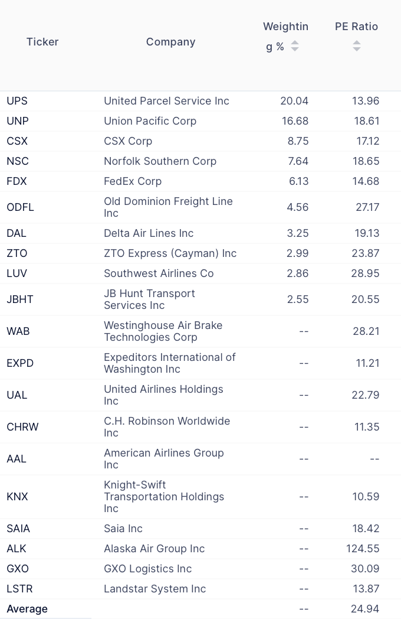Click the Weighting % sort arrows icon
Image resolution: width=401 pixels, height=619 pixels.
click(295, 46)
